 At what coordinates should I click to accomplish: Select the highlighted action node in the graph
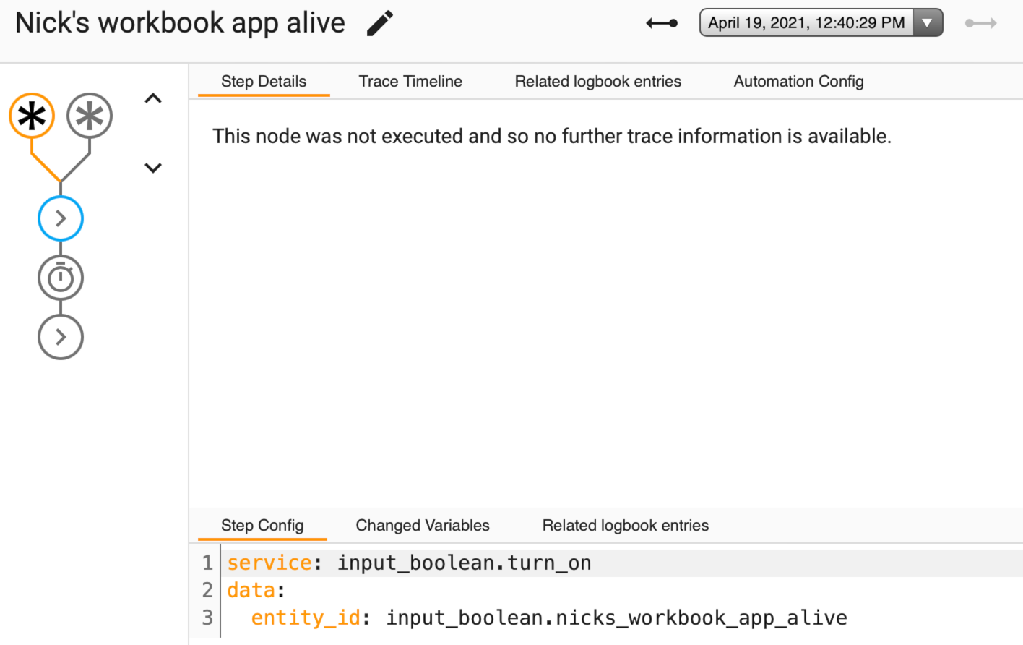[x=61, y=218]
